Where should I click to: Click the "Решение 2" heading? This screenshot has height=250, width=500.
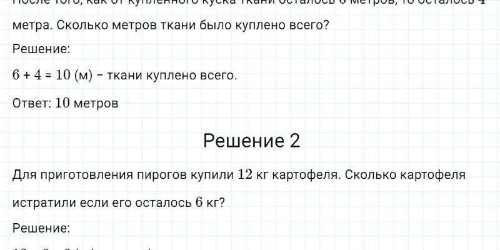[x=251, y=141]
